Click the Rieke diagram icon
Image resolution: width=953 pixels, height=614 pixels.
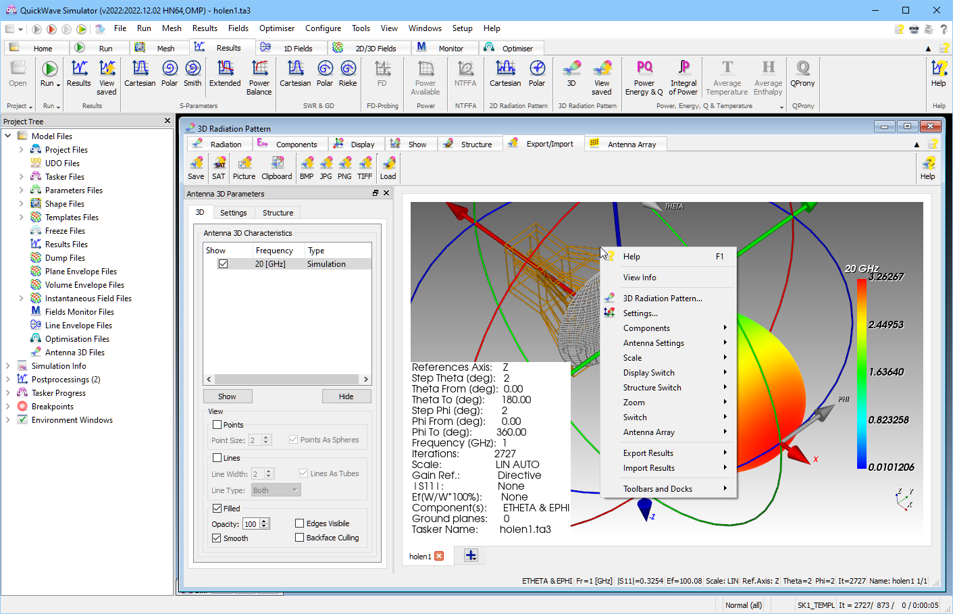(348, 74)
